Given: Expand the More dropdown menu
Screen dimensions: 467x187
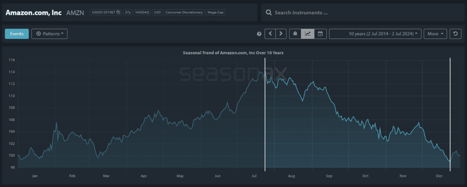Looking at the screenshot, I should click(435, 33).
